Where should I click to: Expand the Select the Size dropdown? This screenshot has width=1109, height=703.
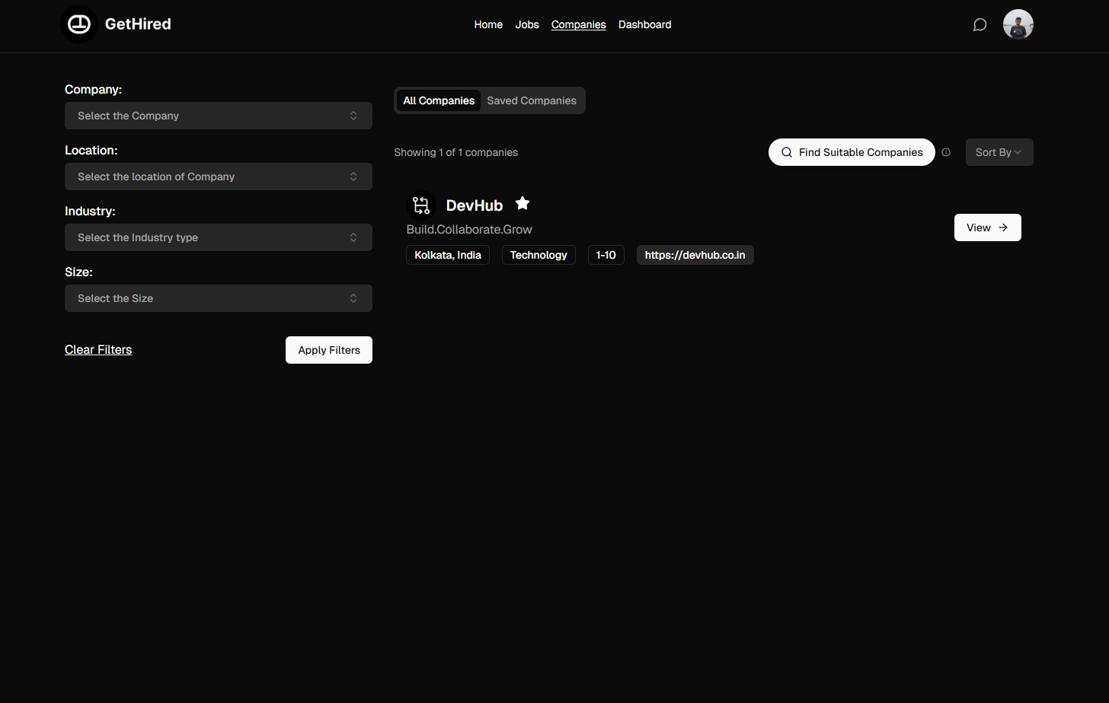219,298
